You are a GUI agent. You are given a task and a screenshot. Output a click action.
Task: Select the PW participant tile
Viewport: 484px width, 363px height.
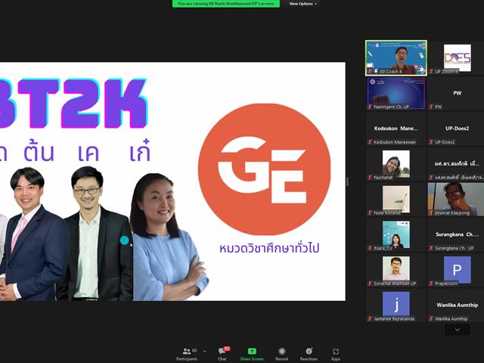click(x=456, y=93)
